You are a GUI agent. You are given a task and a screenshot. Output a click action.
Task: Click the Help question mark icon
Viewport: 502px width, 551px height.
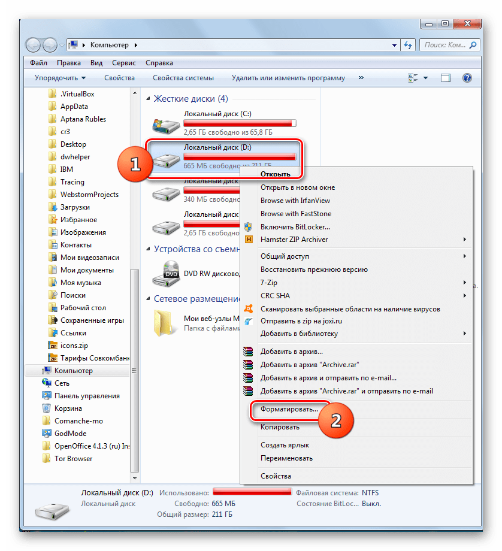467,78
